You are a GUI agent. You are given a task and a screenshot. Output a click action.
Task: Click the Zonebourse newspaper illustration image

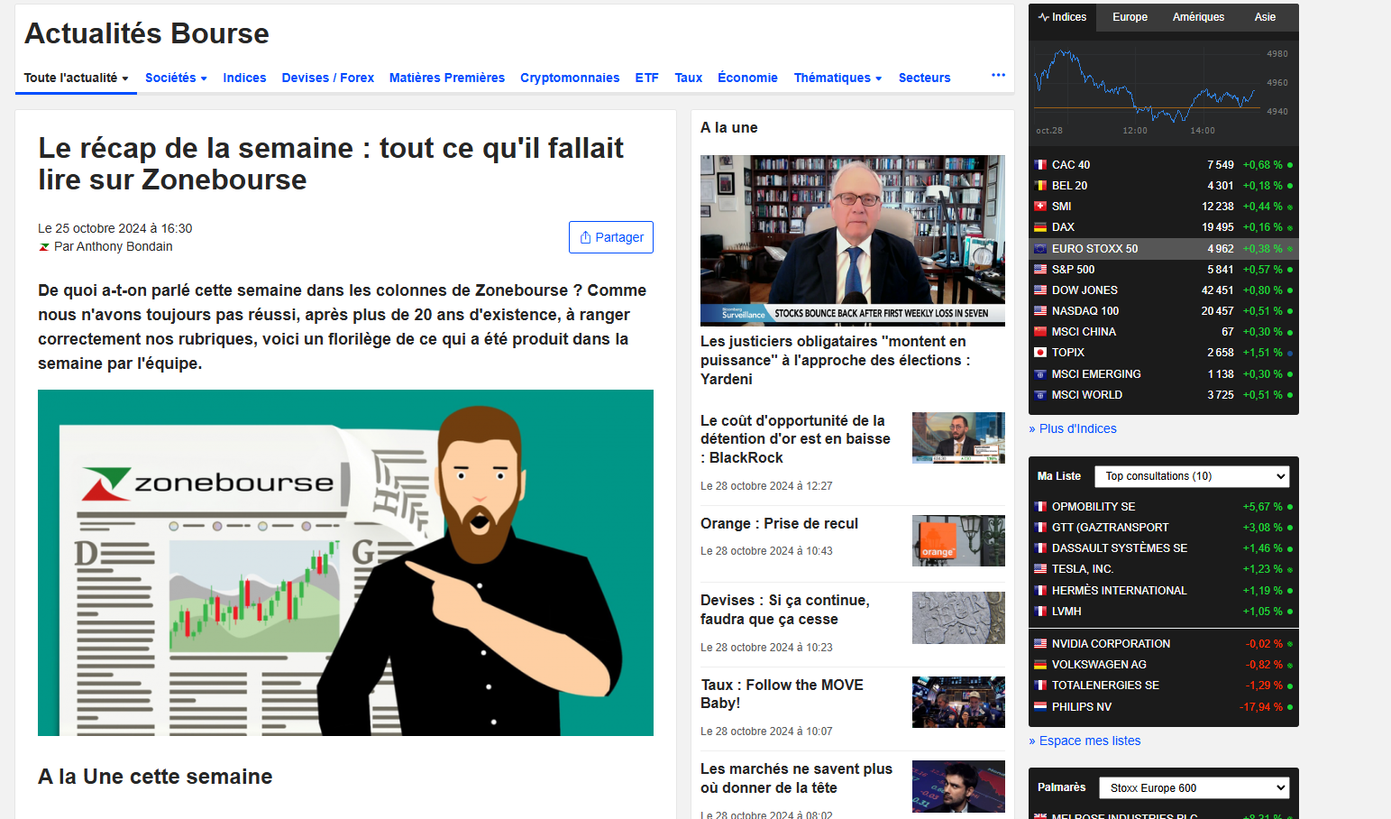coord(345,563)
